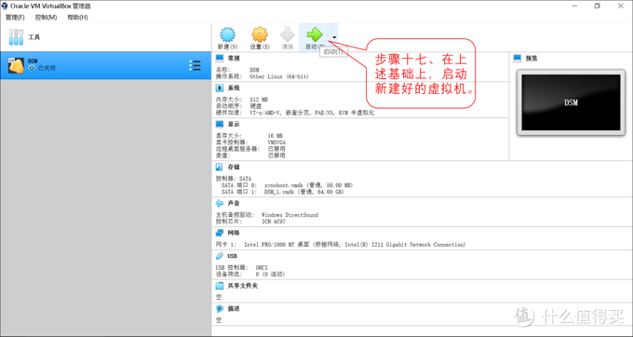Click the Description (描述) section icon
Image resolution: width=633 pixels, height=337 pixels.
[220, 309]
